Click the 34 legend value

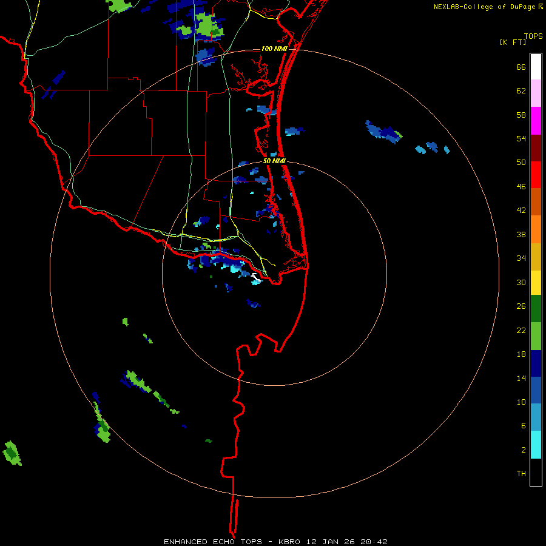521,258
